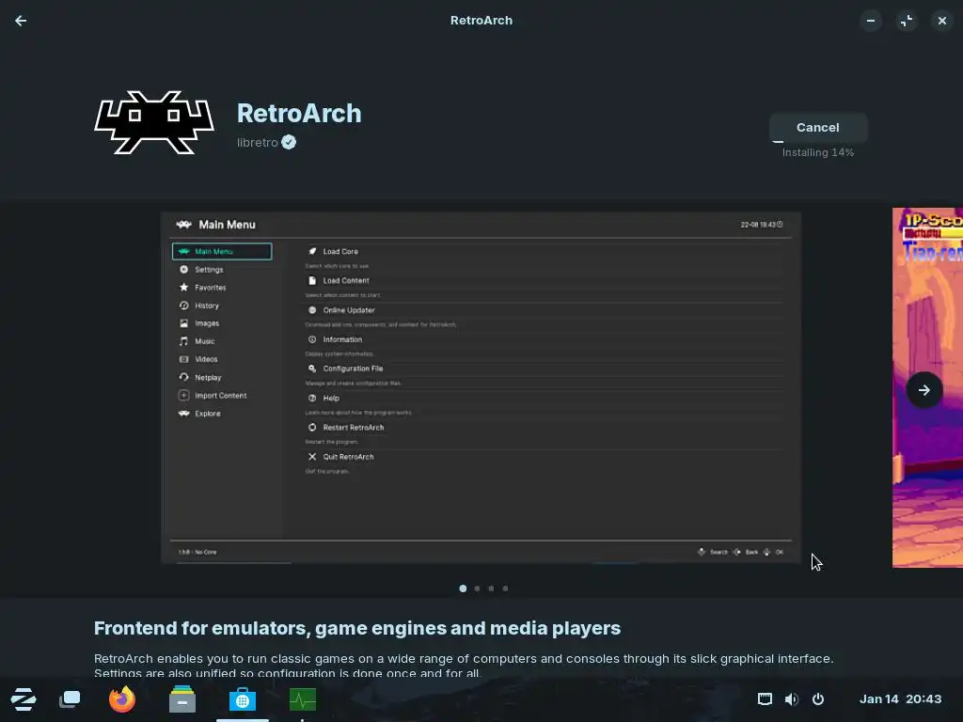Show next screenshot with arrow button
This screenshot has width=963, height=722.
pos(924,390)
